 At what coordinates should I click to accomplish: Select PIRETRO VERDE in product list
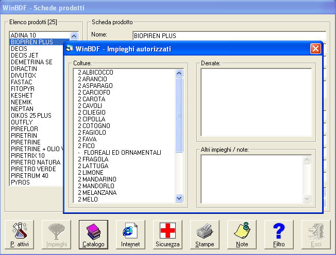coord(37,169)
